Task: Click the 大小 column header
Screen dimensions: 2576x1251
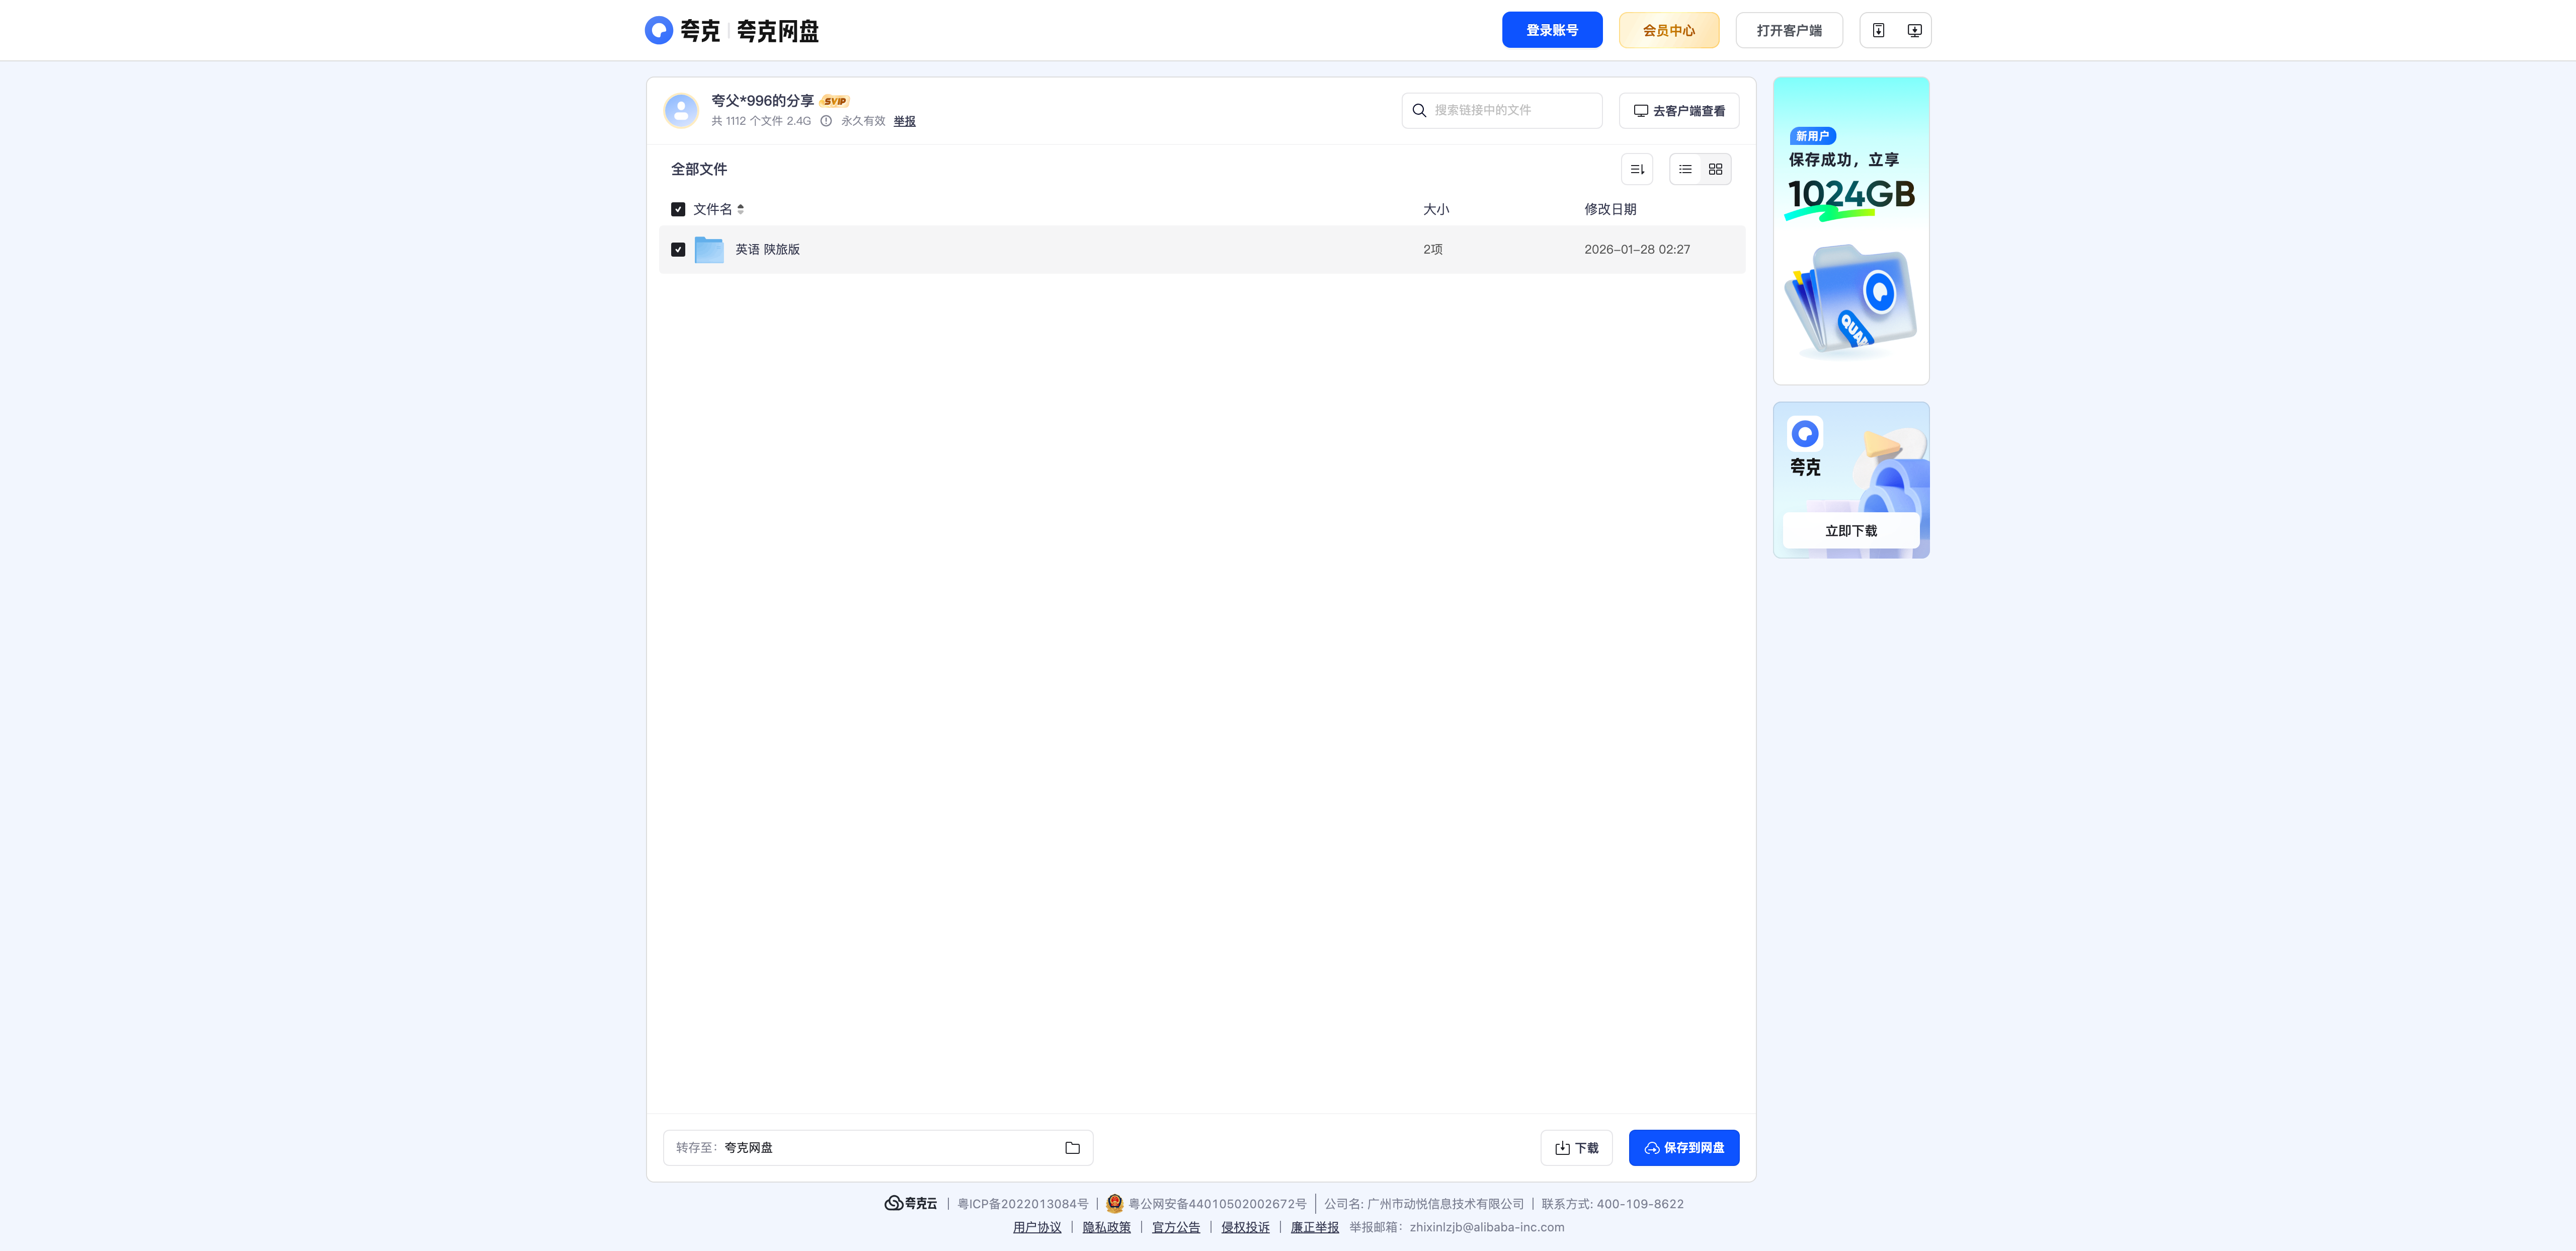Action: (x=1436, y=209)
